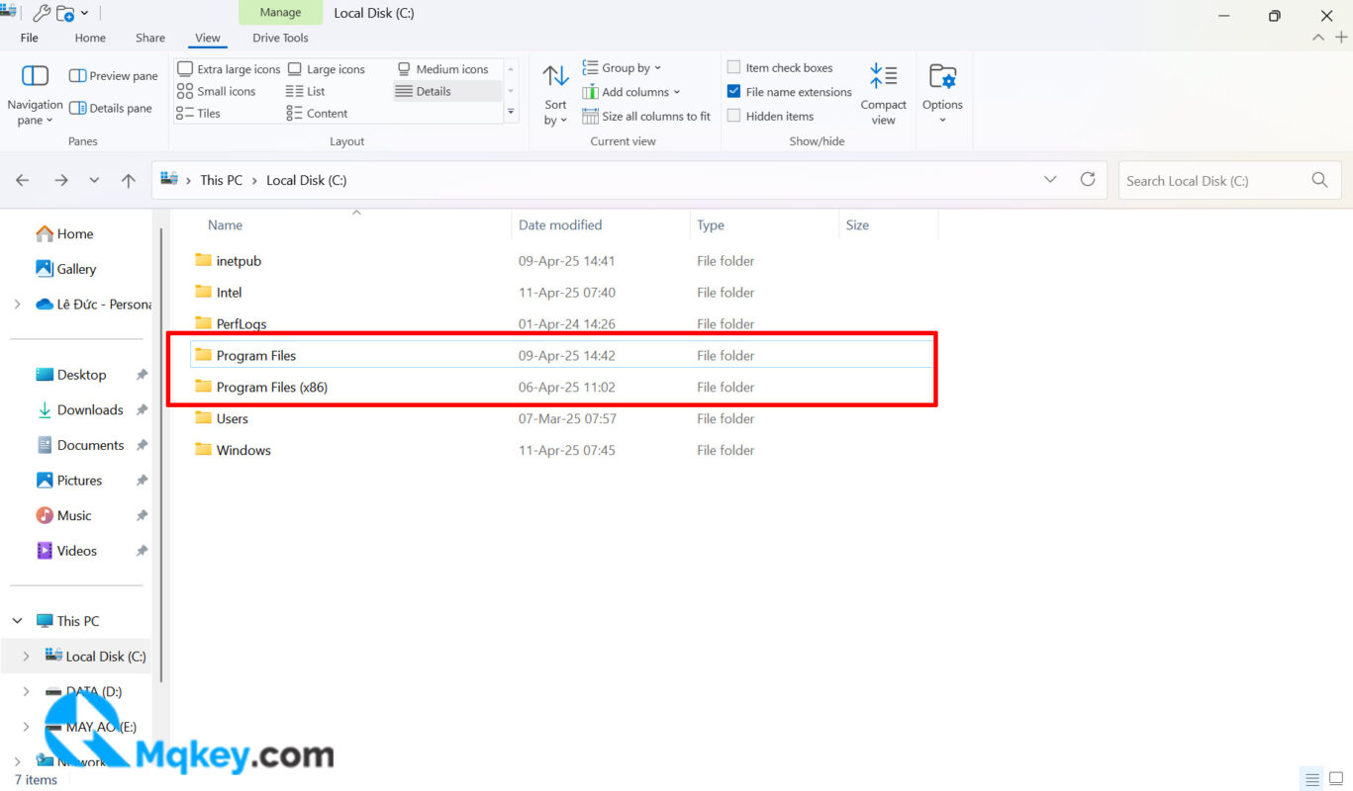The height and width of the screenshot is (791, 1353).
Task: Expand Local Disk (C:) in navigation tree
Action: pos(27,657)
